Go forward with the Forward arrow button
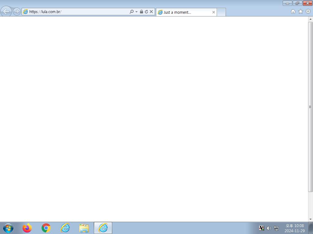 [x=17, y=12]
